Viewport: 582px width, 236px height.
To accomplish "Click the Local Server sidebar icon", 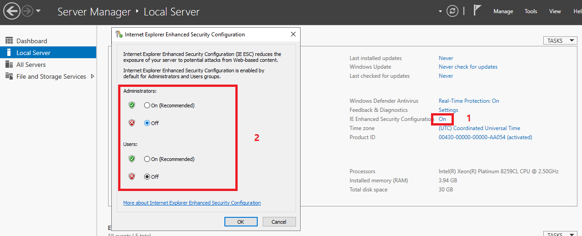I will click(9, 52).
